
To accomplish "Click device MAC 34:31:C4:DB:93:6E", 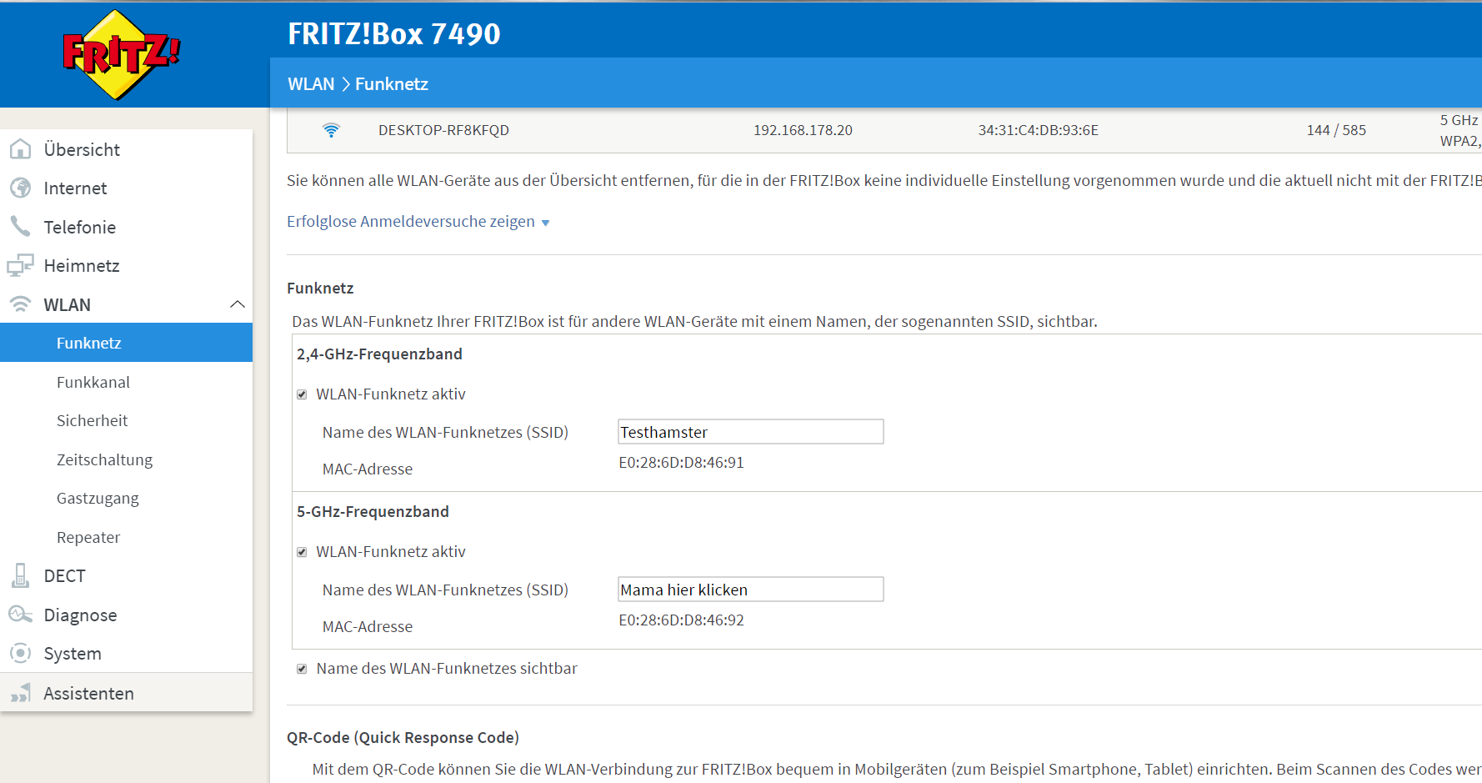I will pos(1039,130).
